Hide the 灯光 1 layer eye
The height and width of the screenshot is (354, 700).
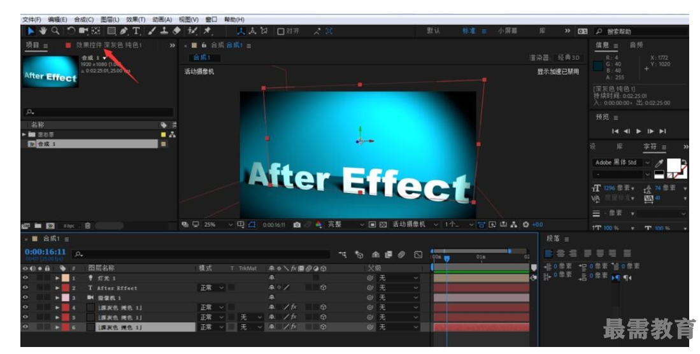click(x=25, y=278)
